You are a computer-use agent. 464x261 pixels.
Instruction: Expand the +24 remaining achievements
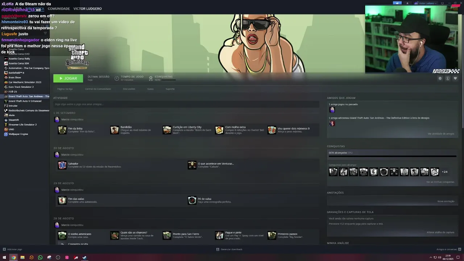coord(445,172)
